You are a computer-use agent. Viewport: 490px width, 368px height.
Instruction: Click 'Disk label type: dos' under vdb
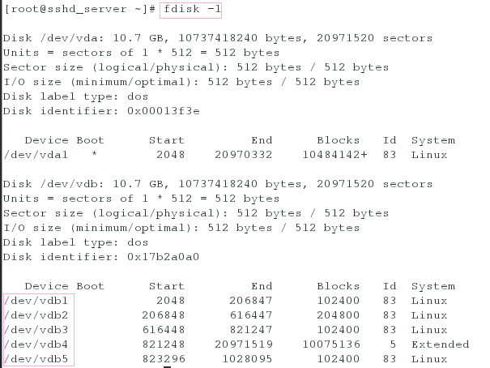(x=75, y=242)
